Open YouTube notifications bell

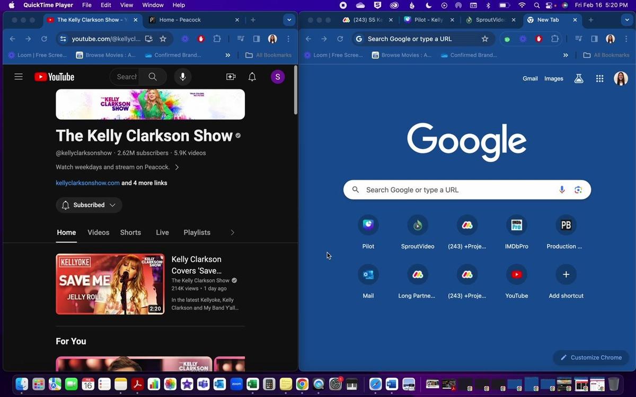click(252, 77)
